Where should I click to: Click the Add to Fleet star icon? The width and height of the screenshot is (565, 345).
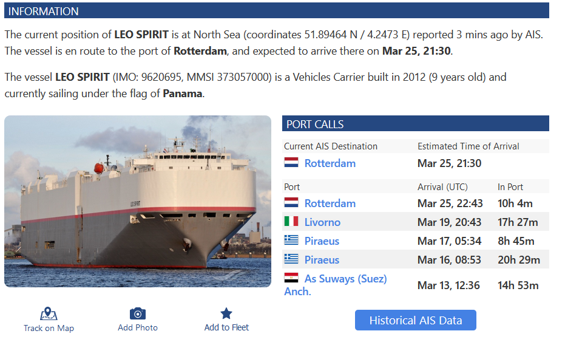click(x=226, y=313)
